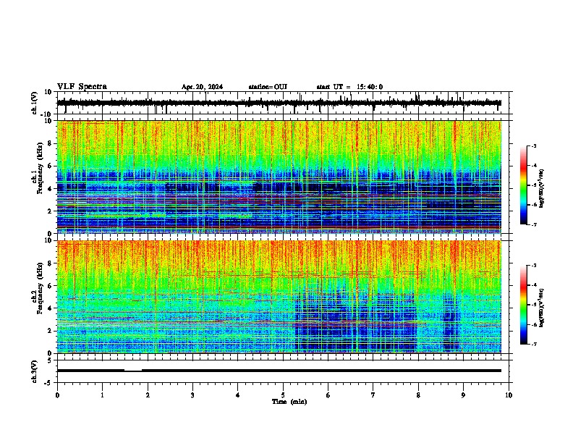Click time axis tick label "6"
Viewport: 573px width, 443px height.
tap(328, 395)
